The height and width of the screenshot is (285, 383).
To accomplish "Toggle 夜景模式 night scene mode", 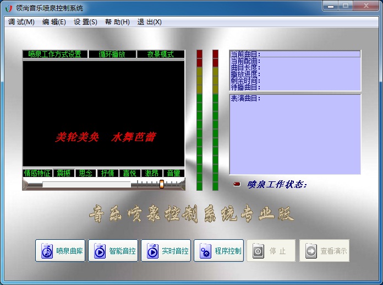I will click(x=160, y=54).
